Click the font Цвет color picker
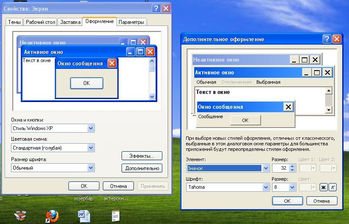349x224 pixels. pyautogui.click(x=308, y=187)
